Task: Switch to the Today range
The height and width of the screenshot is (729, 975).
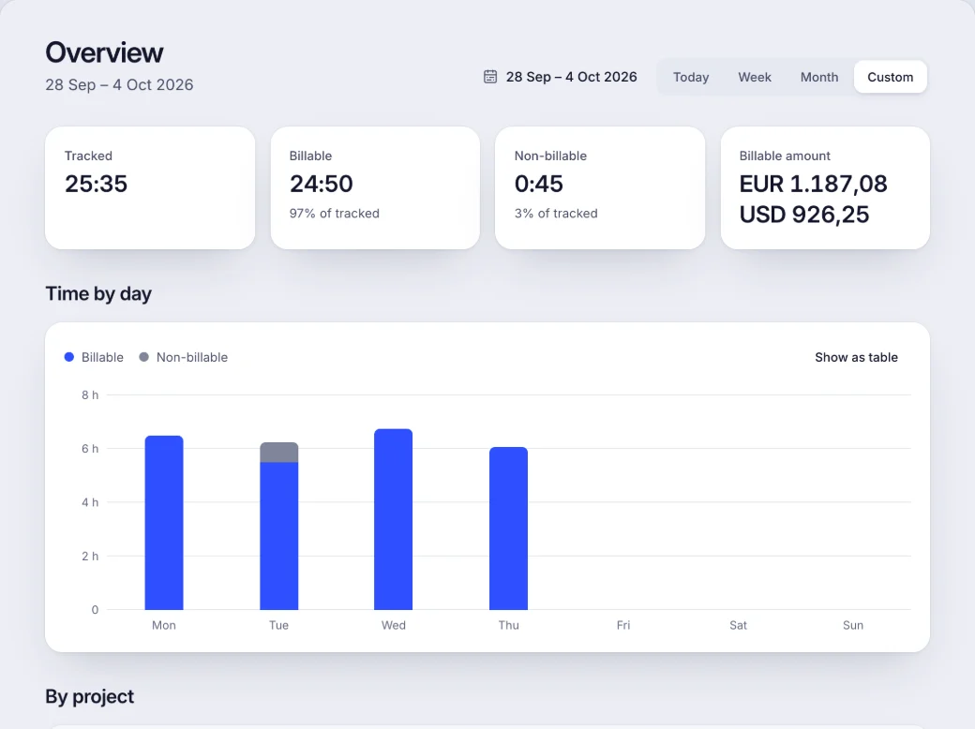Action: coord(691,77)
